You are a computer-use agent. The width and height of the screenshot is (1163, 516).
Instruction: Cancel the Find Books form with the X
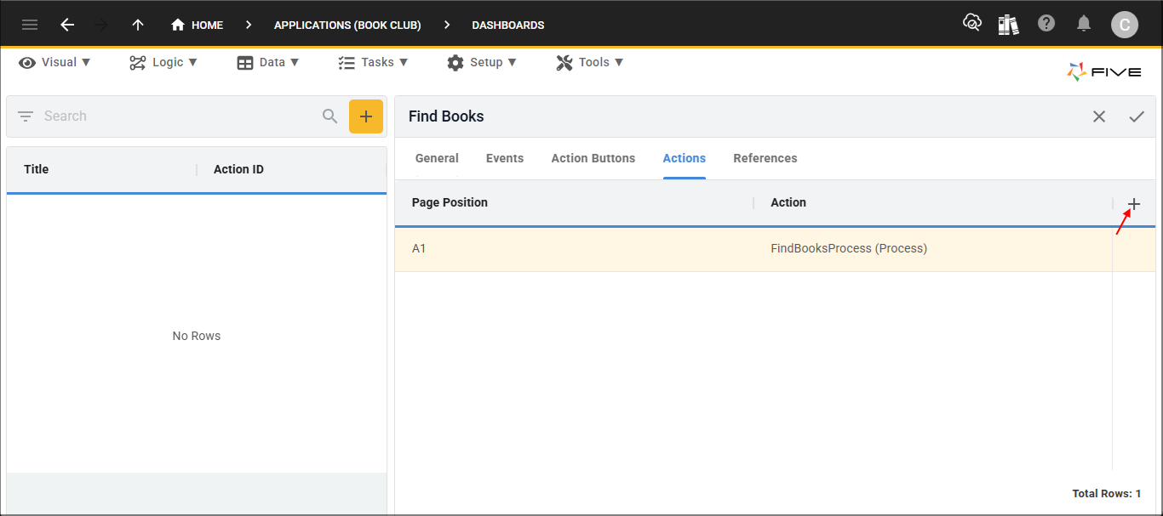click(x=1098, y=116)
